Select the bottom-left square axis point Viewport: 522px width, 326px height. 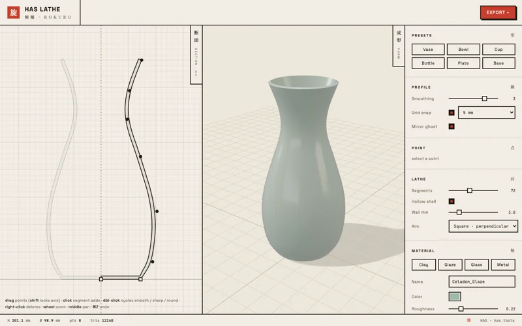click(x=101, y=279)
